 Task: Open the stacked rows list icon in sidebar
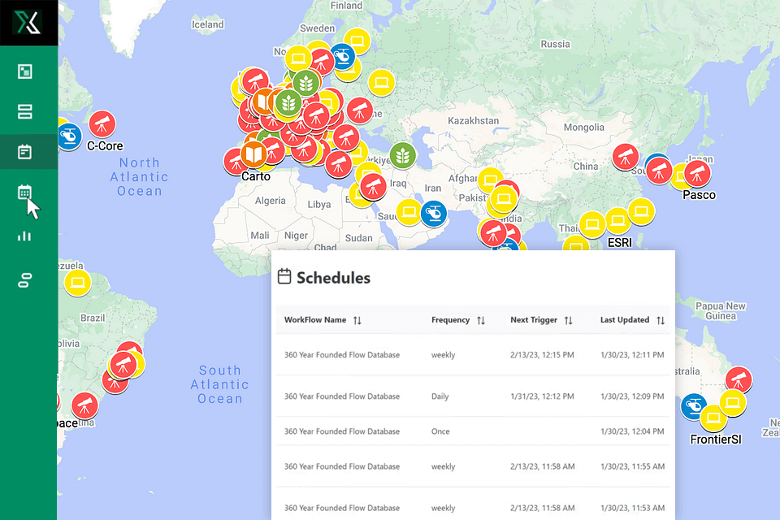click(x=25, y=111)
